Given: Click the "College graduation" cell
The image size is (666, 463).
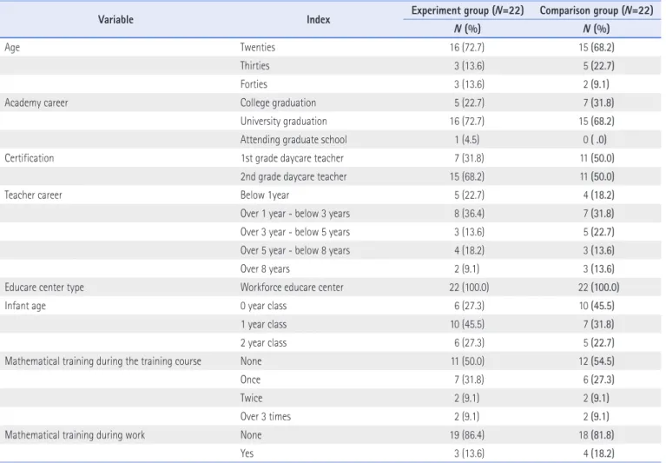Looking at the screenshot, I should pos(278,103).
